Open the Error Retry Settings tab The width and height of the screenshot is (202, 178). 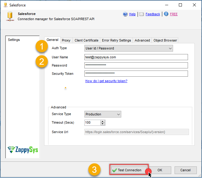click(116, 40)
